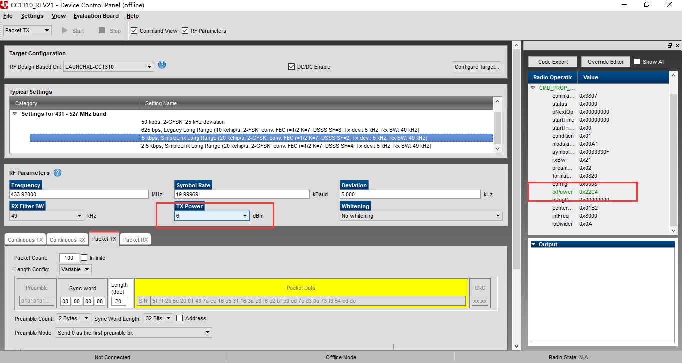Close the Command View panel with its X icon

click(679, 45)
